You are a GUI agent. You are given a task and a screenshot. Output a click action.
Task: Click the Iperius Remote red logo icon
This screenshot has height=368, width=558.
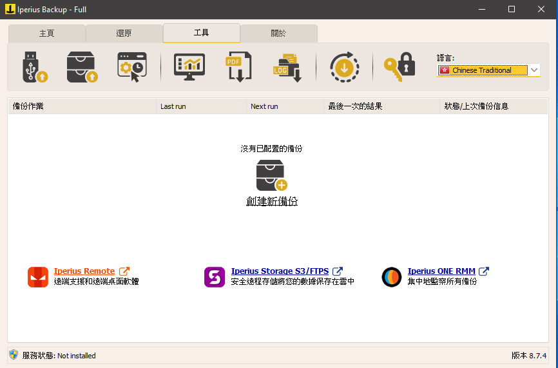[x=38, y=276]
